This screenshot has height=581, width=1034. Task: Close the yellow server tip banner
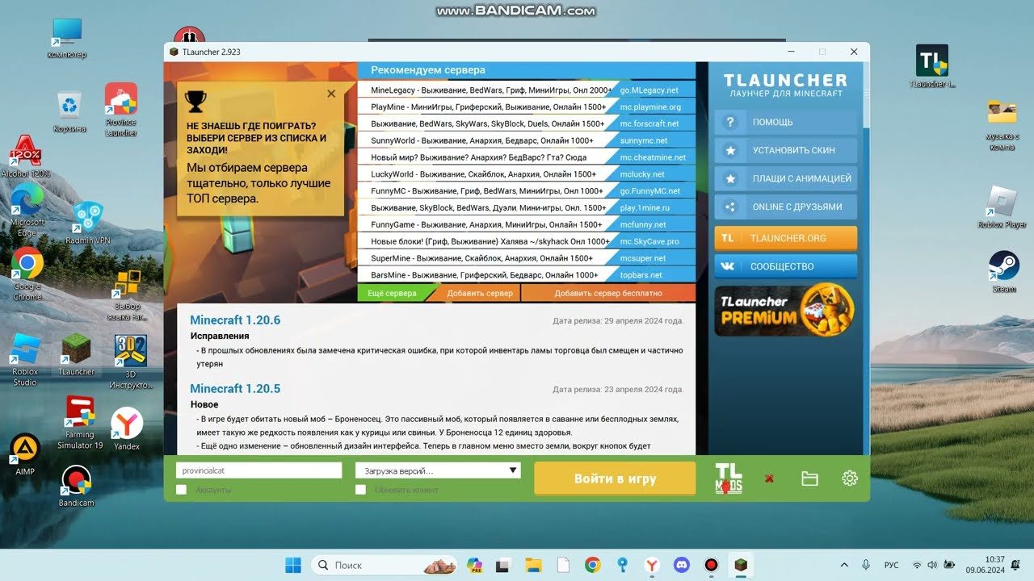[331, 94]
